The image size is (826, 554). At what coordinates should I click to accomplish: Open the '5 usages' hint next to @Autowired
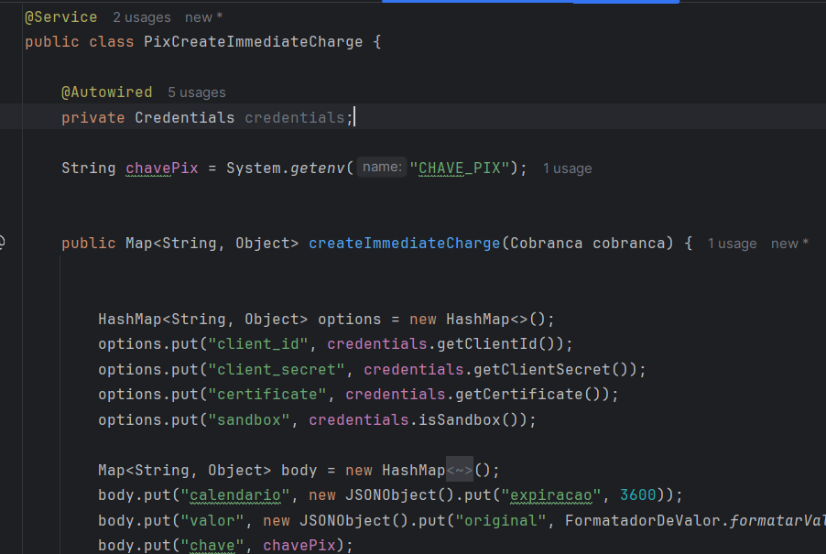[196, 92]
